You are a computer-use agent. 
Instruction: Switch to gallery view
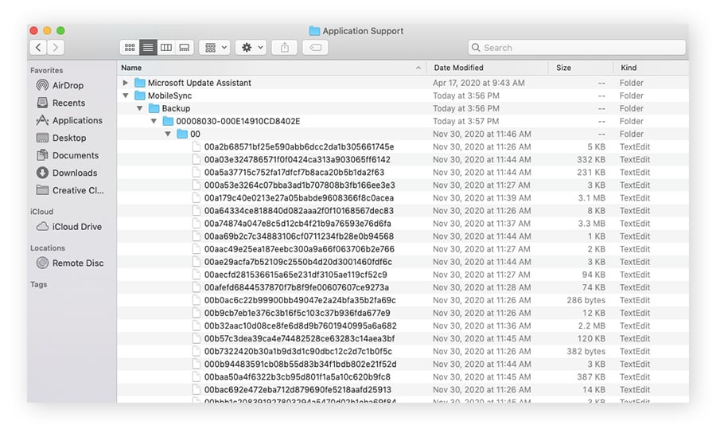(185, 47)
